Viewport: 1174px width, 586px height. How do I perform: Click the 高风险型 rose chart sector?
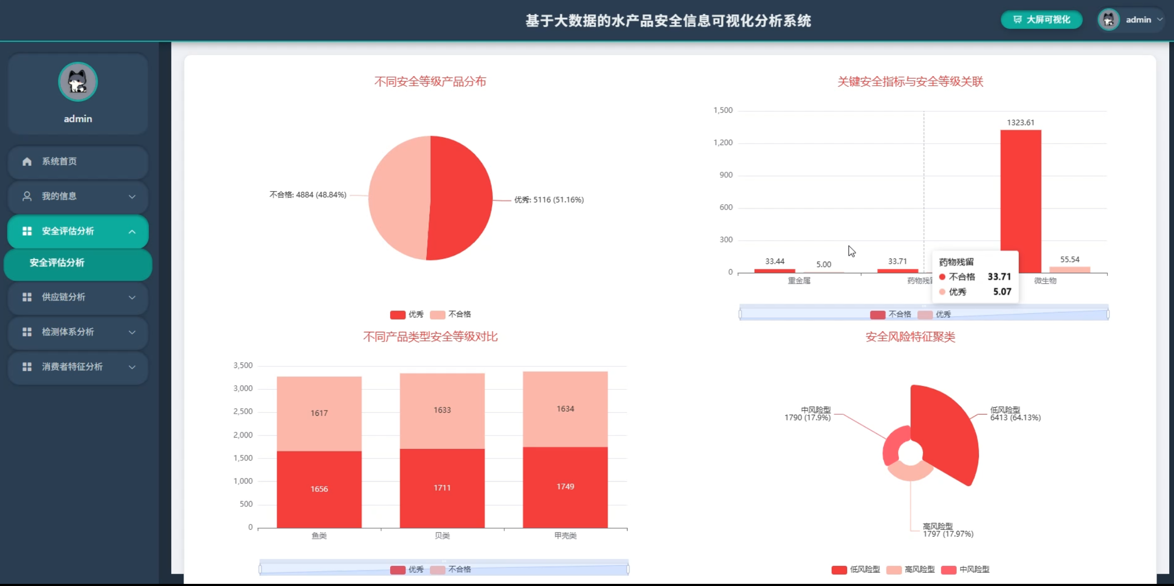click(910, 472)
